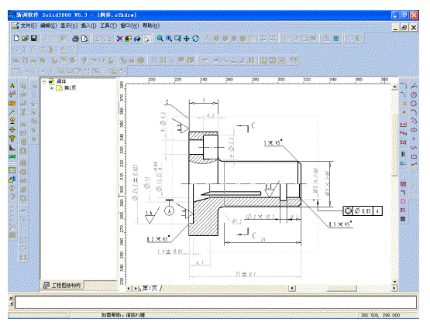Click the yellow letter A text tool

(x=12, y=86)
